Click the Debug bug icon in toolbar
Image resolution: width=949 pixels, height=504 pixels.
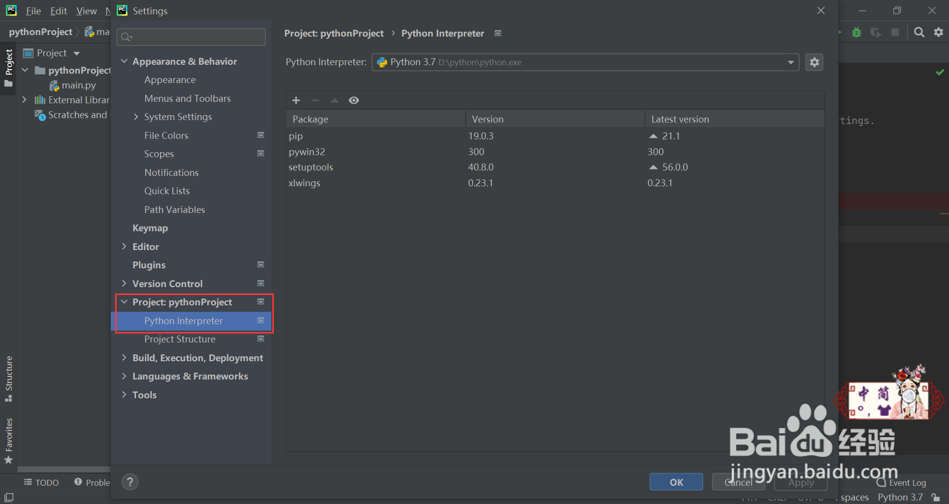coord(857,32)
